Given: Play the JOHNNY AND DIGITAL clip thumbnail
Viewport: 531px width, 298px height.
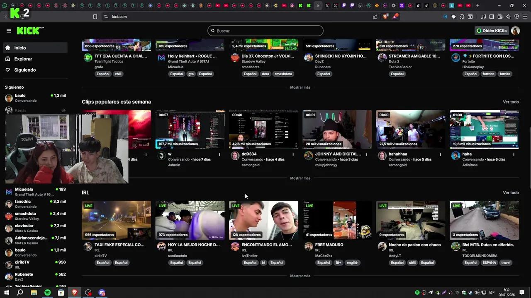Looking at the screenshot, I should (337, 130).
